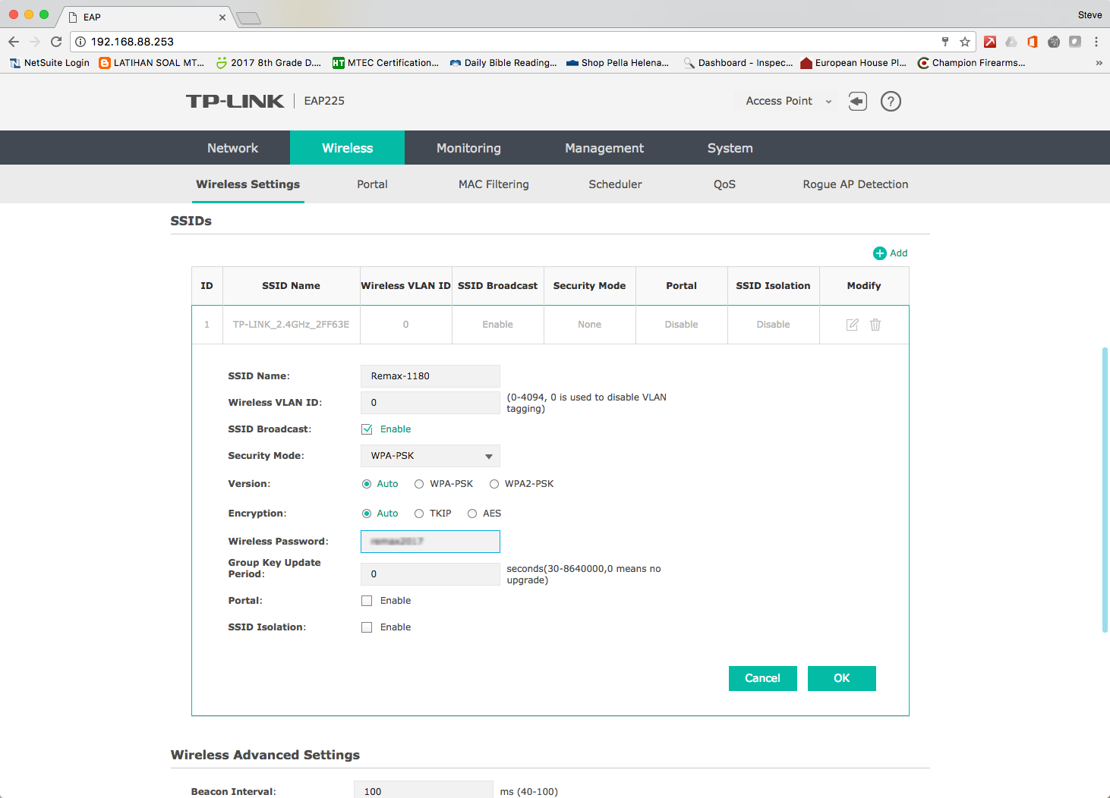Screen dimensions: 1110x798
Task: Switch to Scheduler sub-tab
Action: [615, 184]
